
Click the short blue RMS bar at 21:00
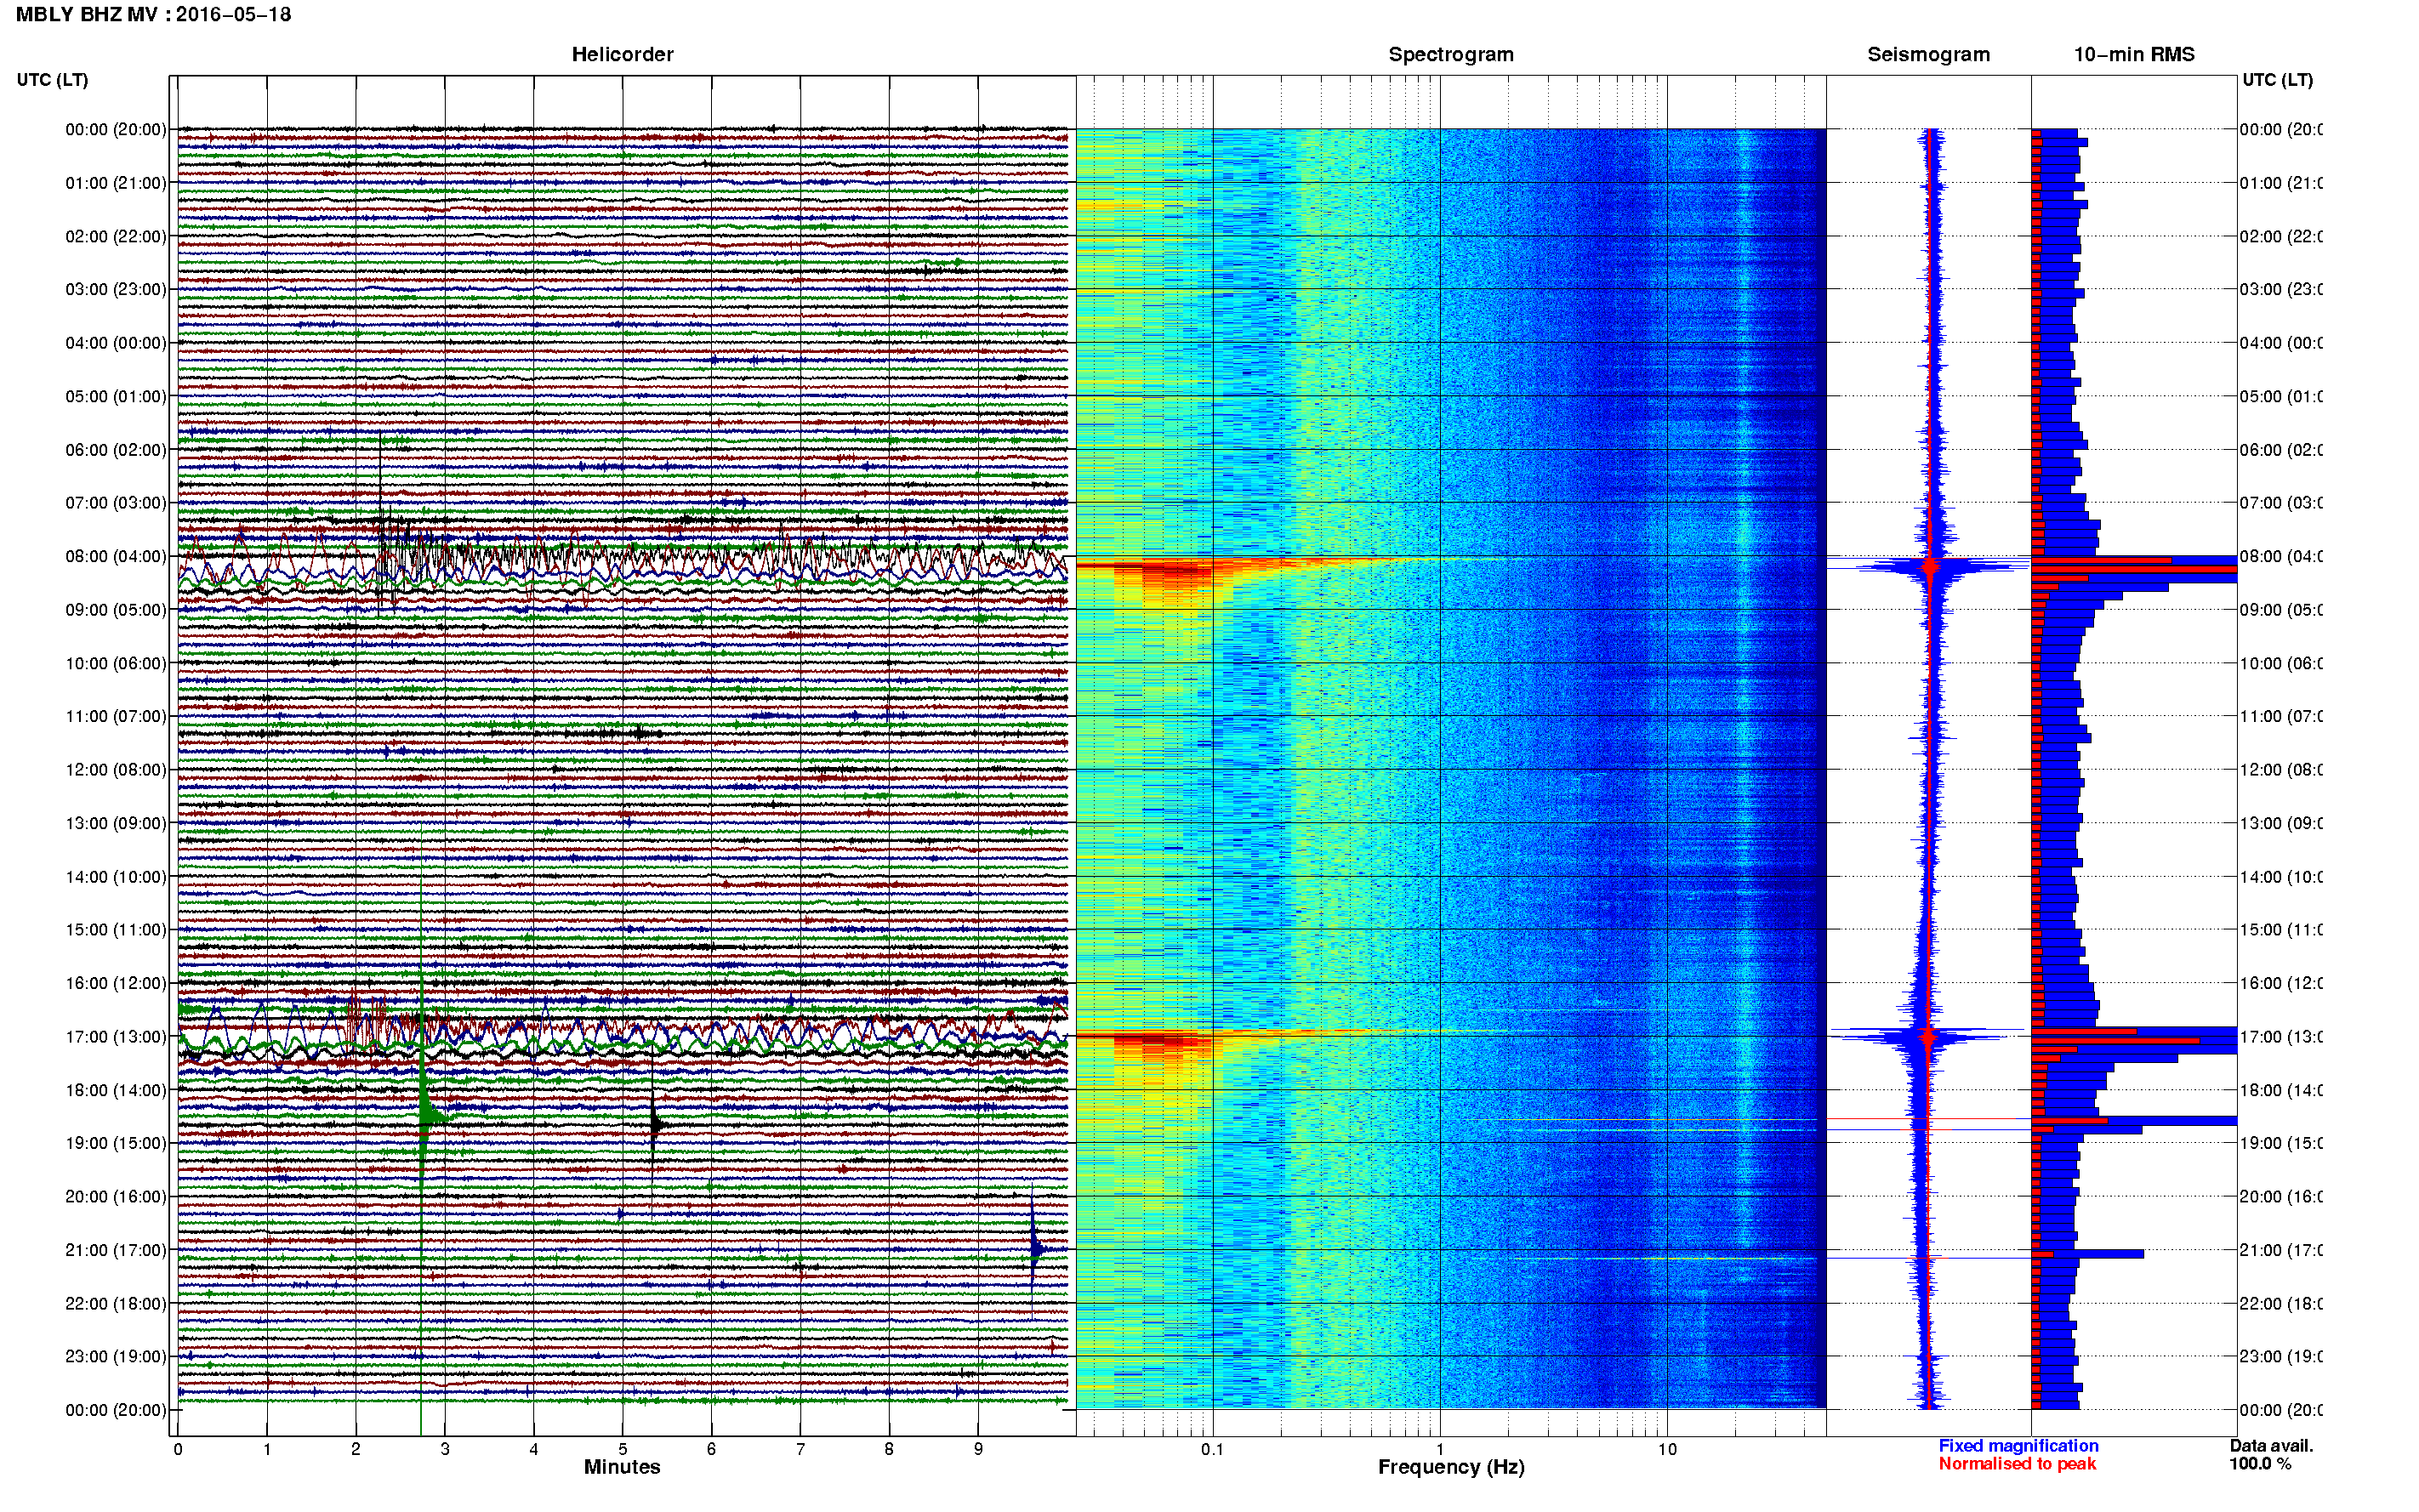2088,1254
